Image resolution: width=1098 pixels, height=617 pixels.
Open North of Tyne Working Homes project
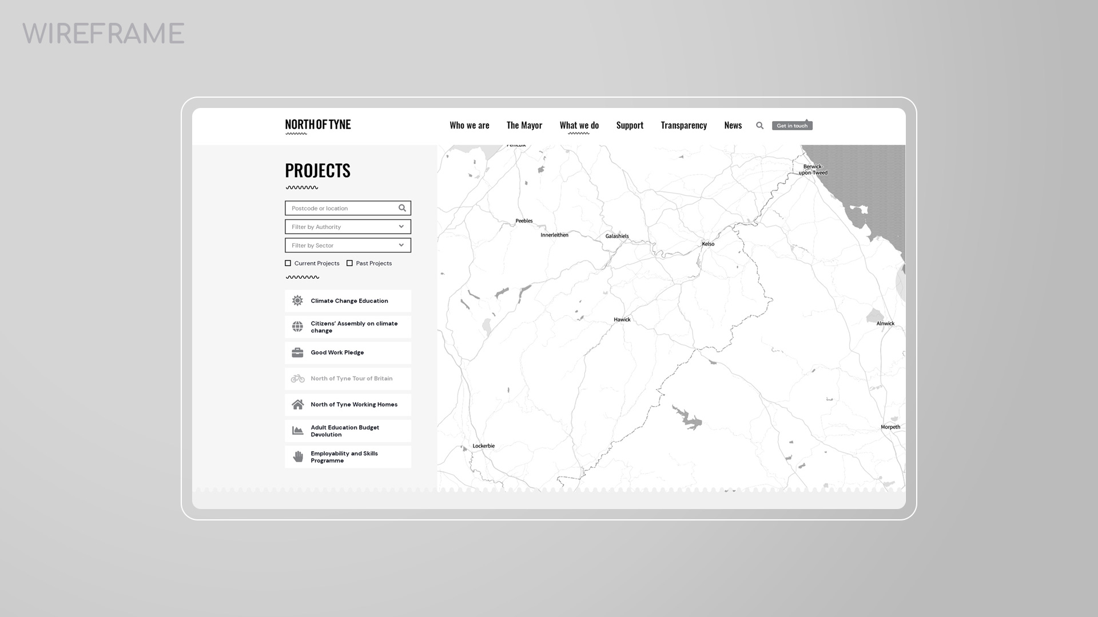click(348, 404)
